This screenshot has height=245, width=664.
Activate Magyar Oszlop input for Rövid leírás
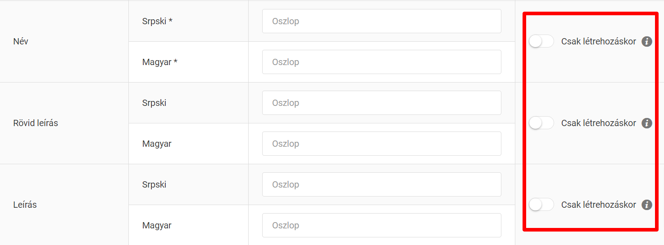(382, 144)
